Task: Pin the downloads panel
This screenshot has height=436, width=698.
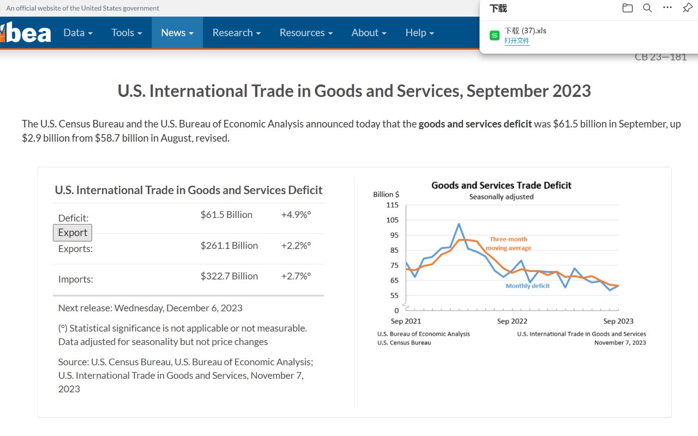Action: [x=687, y=8]
